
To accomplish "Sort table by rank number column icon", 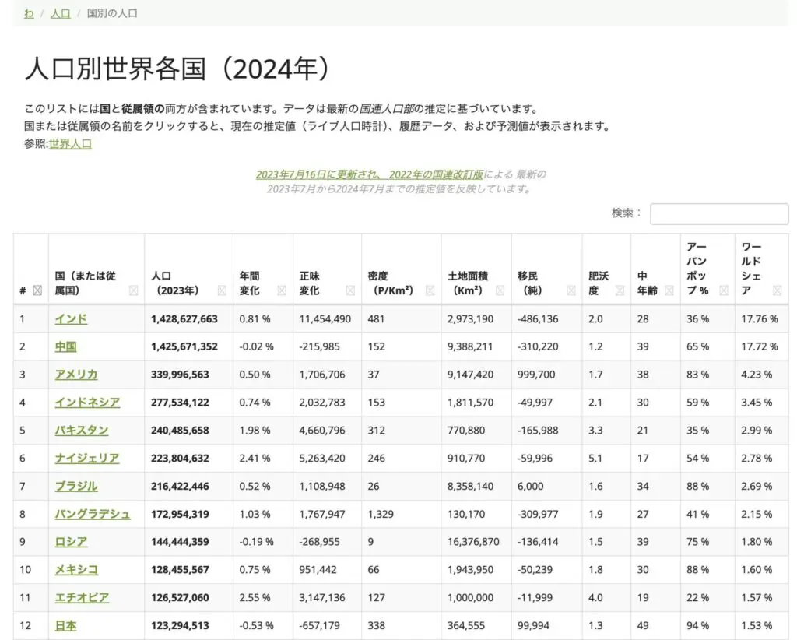I will (37, 290).
